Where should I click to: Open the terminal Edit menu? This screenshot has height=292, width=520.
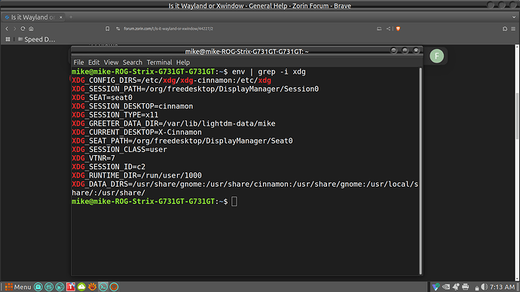click(93, 62)
